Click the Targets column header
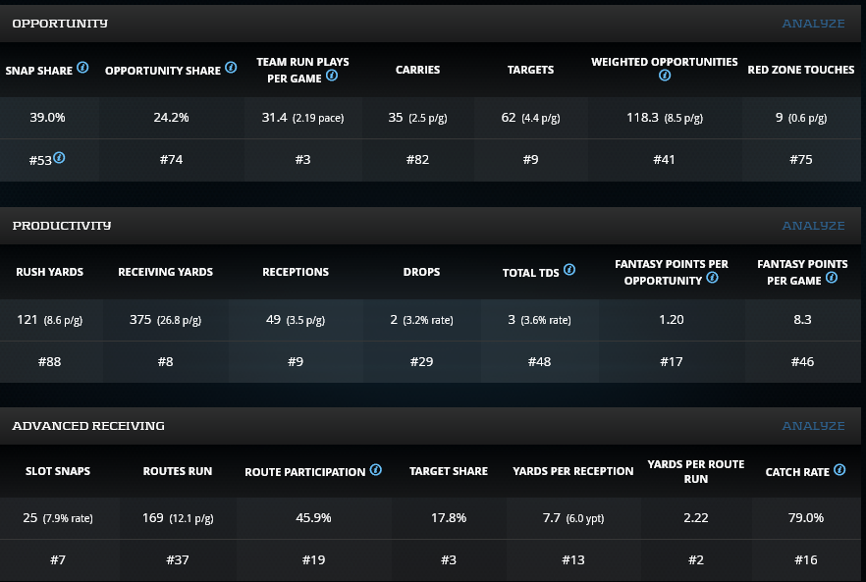866x582 pixels. (530, 70)
